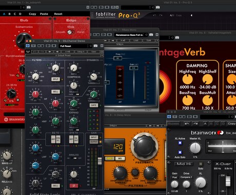
Task: Click the previous preset arrow in H-Delay toolbar
Action: (150, 126)
